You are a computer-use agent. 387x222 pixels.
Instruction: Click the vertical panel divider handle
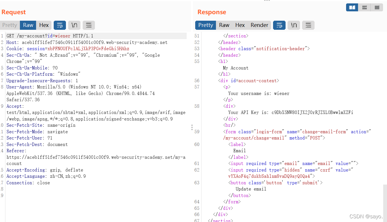click(192, 127)
